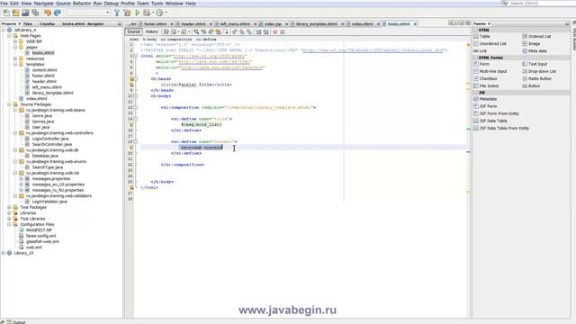The width and height of the screenshot is (576, 324).
Task: Collapse the Web Pages tree node
Action: tap(9, 36)
